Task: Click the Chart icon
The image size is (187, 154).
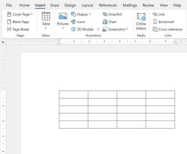Action: click(105, 22)
